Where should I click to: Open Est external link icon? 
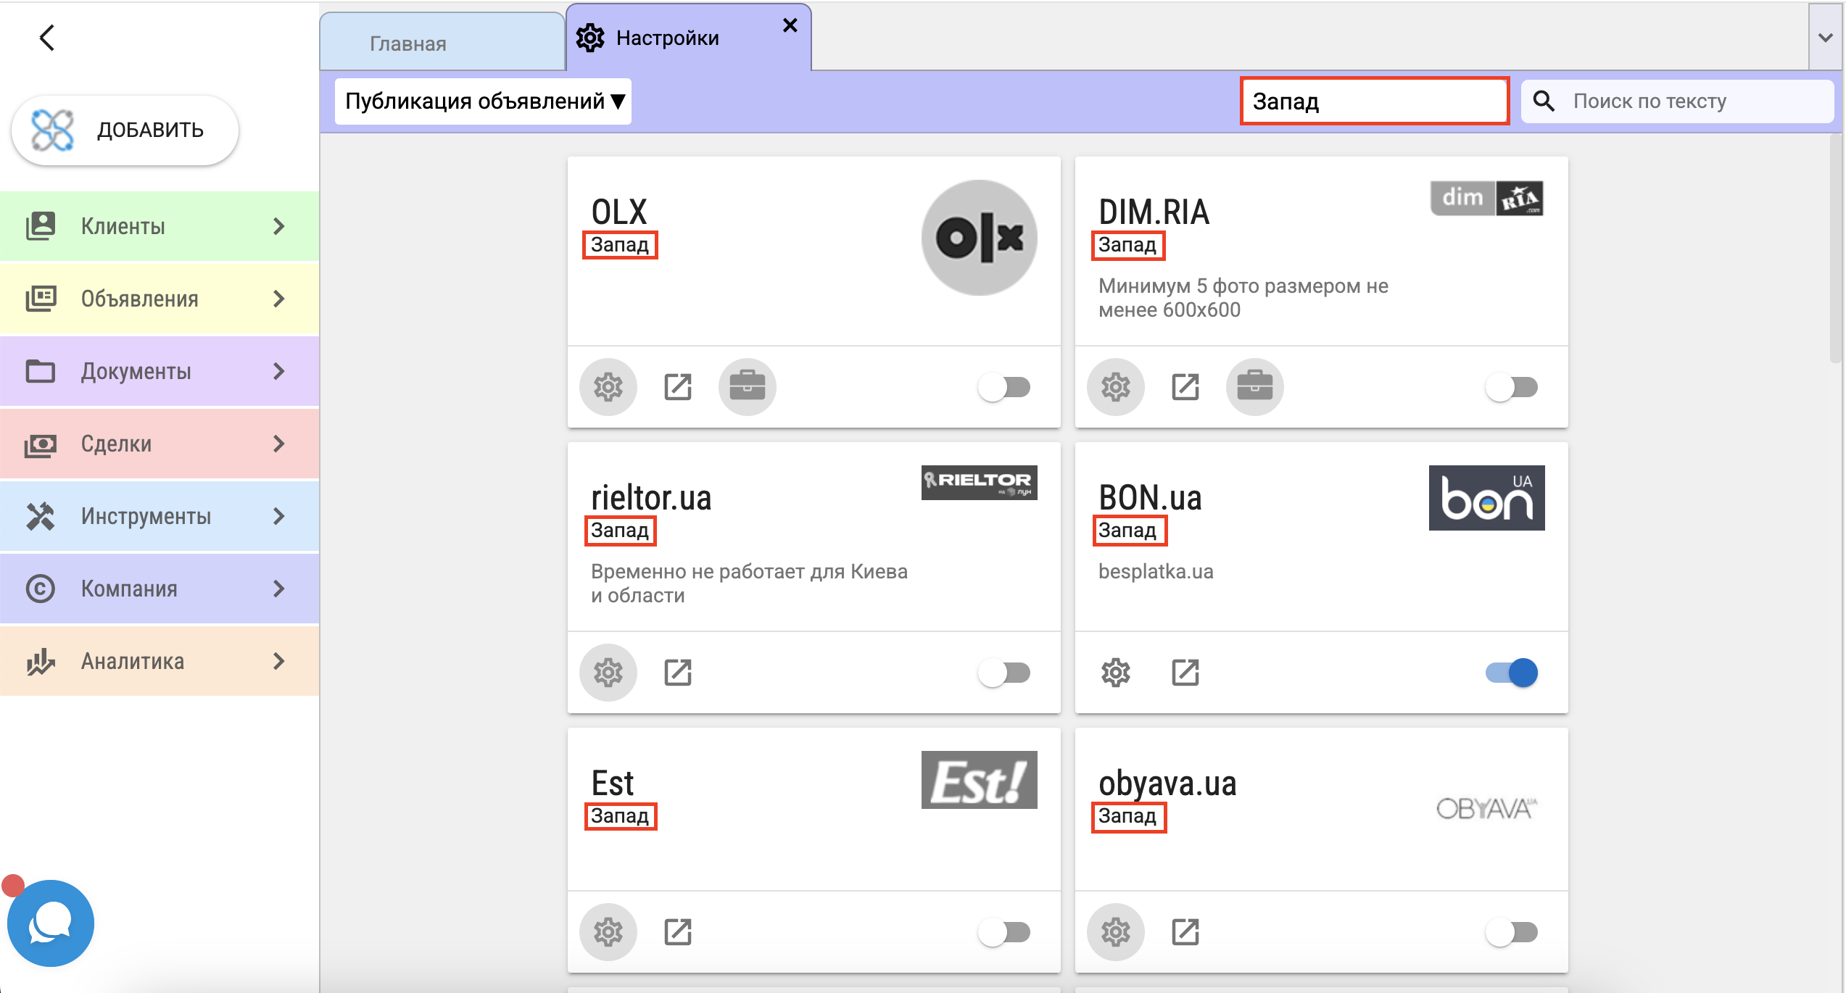point(678,932)
